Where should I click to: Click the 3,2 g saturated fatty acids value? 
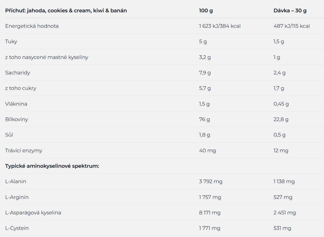click(x=205, y=57)
